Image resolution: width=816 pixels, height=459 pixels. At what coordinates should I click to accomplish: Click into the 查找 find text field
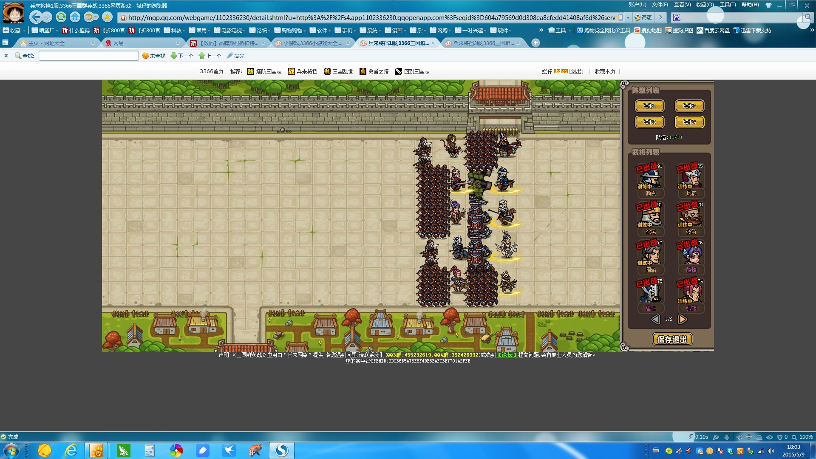click(x=88, y=56)
